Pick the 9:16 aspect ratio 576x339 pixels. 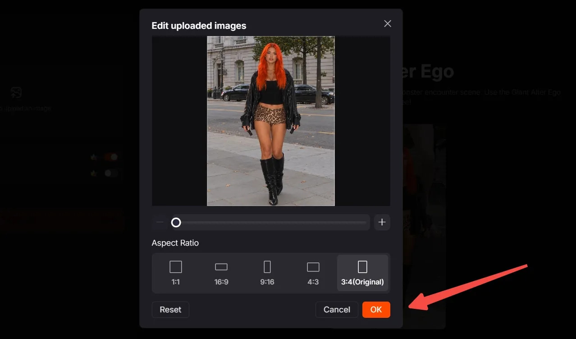(x=267, y=273)
